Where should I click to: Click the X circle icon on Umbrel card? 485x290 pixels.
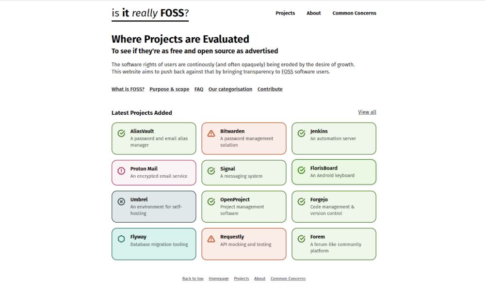tap(121, 201)
